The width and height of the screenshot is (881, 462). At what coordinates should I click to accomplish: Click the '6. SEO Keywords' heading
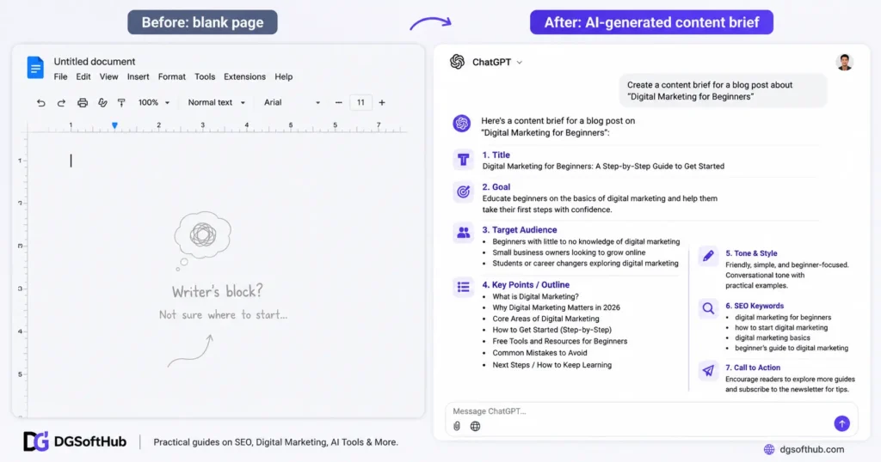point(755,306)
